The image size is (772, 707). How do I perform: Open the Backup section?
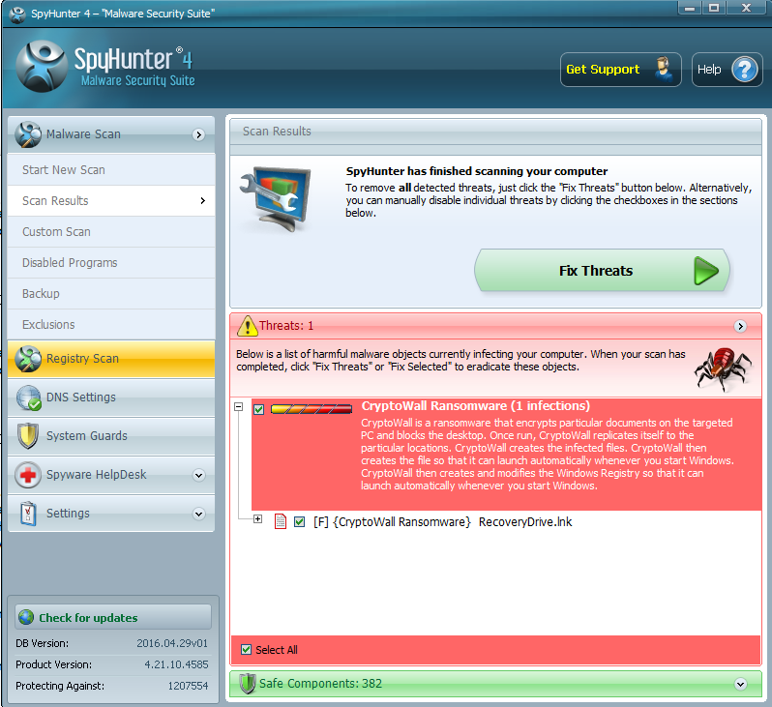pyautogui.click(x=111, y=294)
